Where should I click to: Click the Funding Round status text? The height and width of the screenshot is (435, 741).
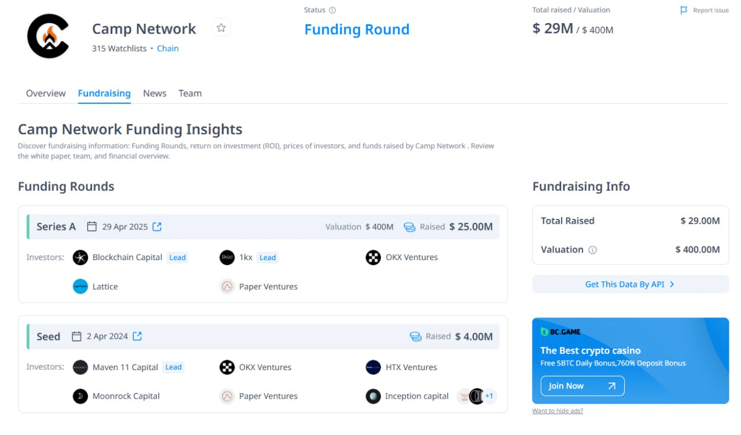coord(357,30)
